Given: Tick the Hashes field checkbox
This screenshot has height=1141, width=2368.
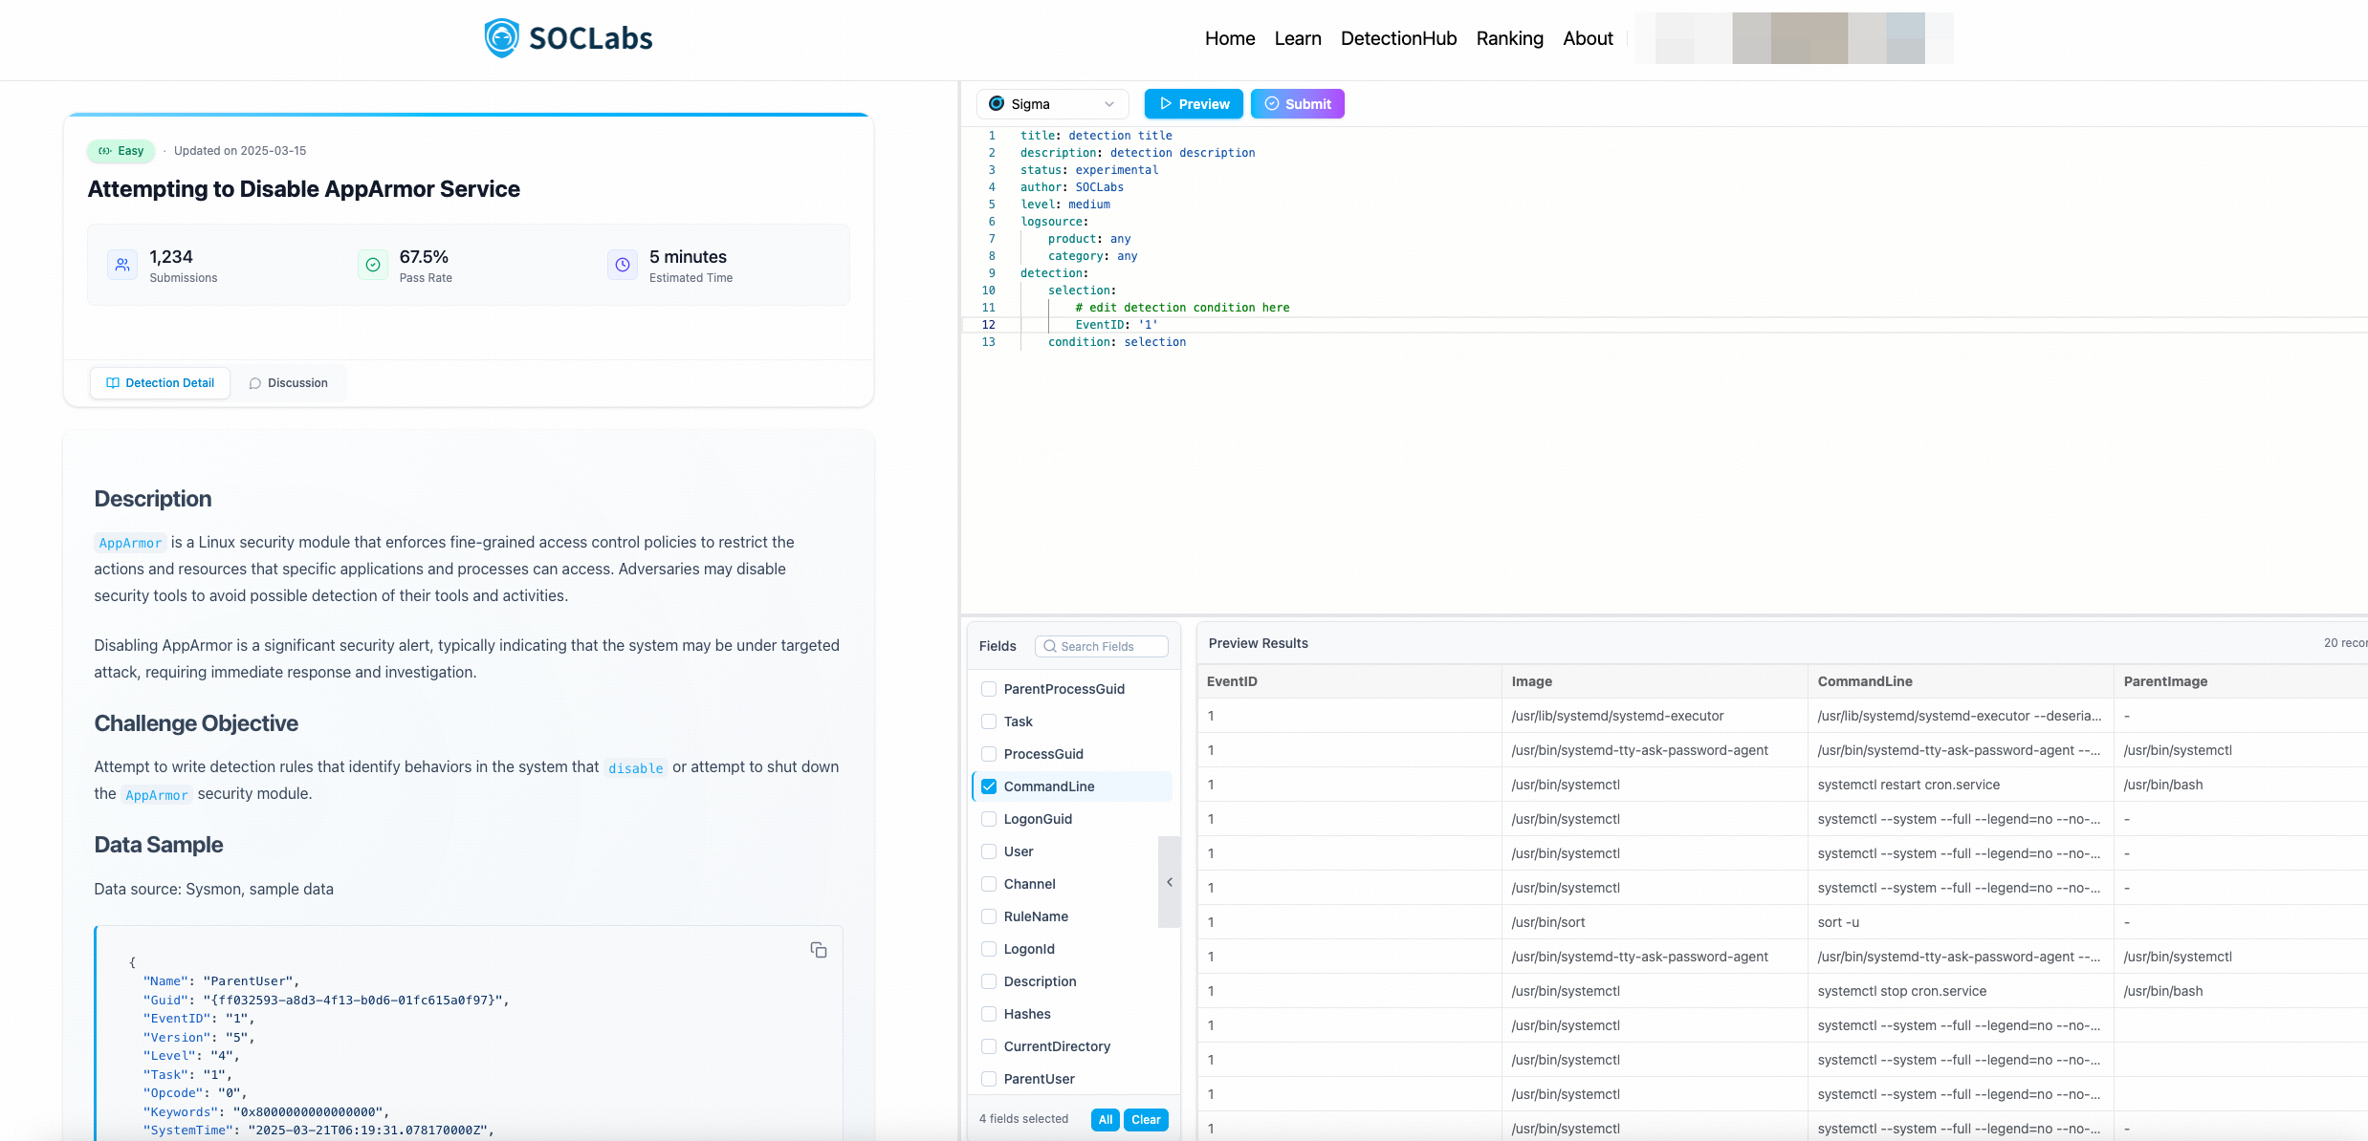Looking at the screenshot, I should pos(989,1014).
